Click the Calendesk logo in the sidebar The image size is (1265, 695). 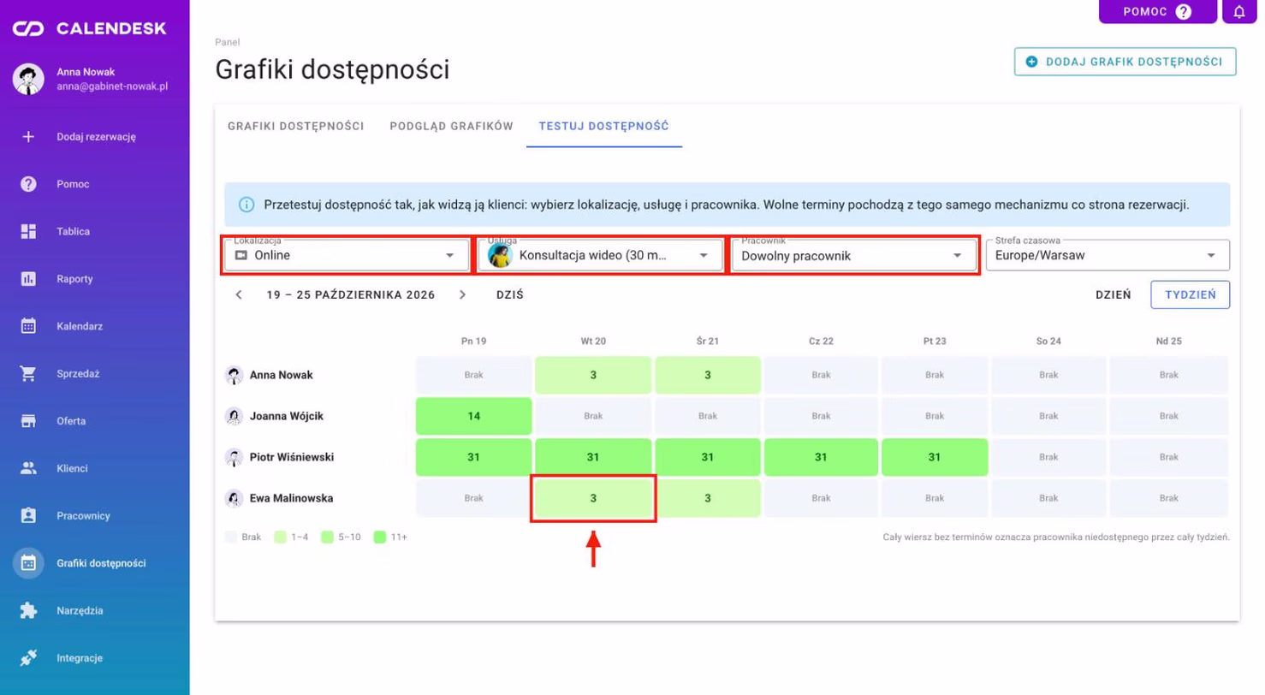tap(89, 29)
